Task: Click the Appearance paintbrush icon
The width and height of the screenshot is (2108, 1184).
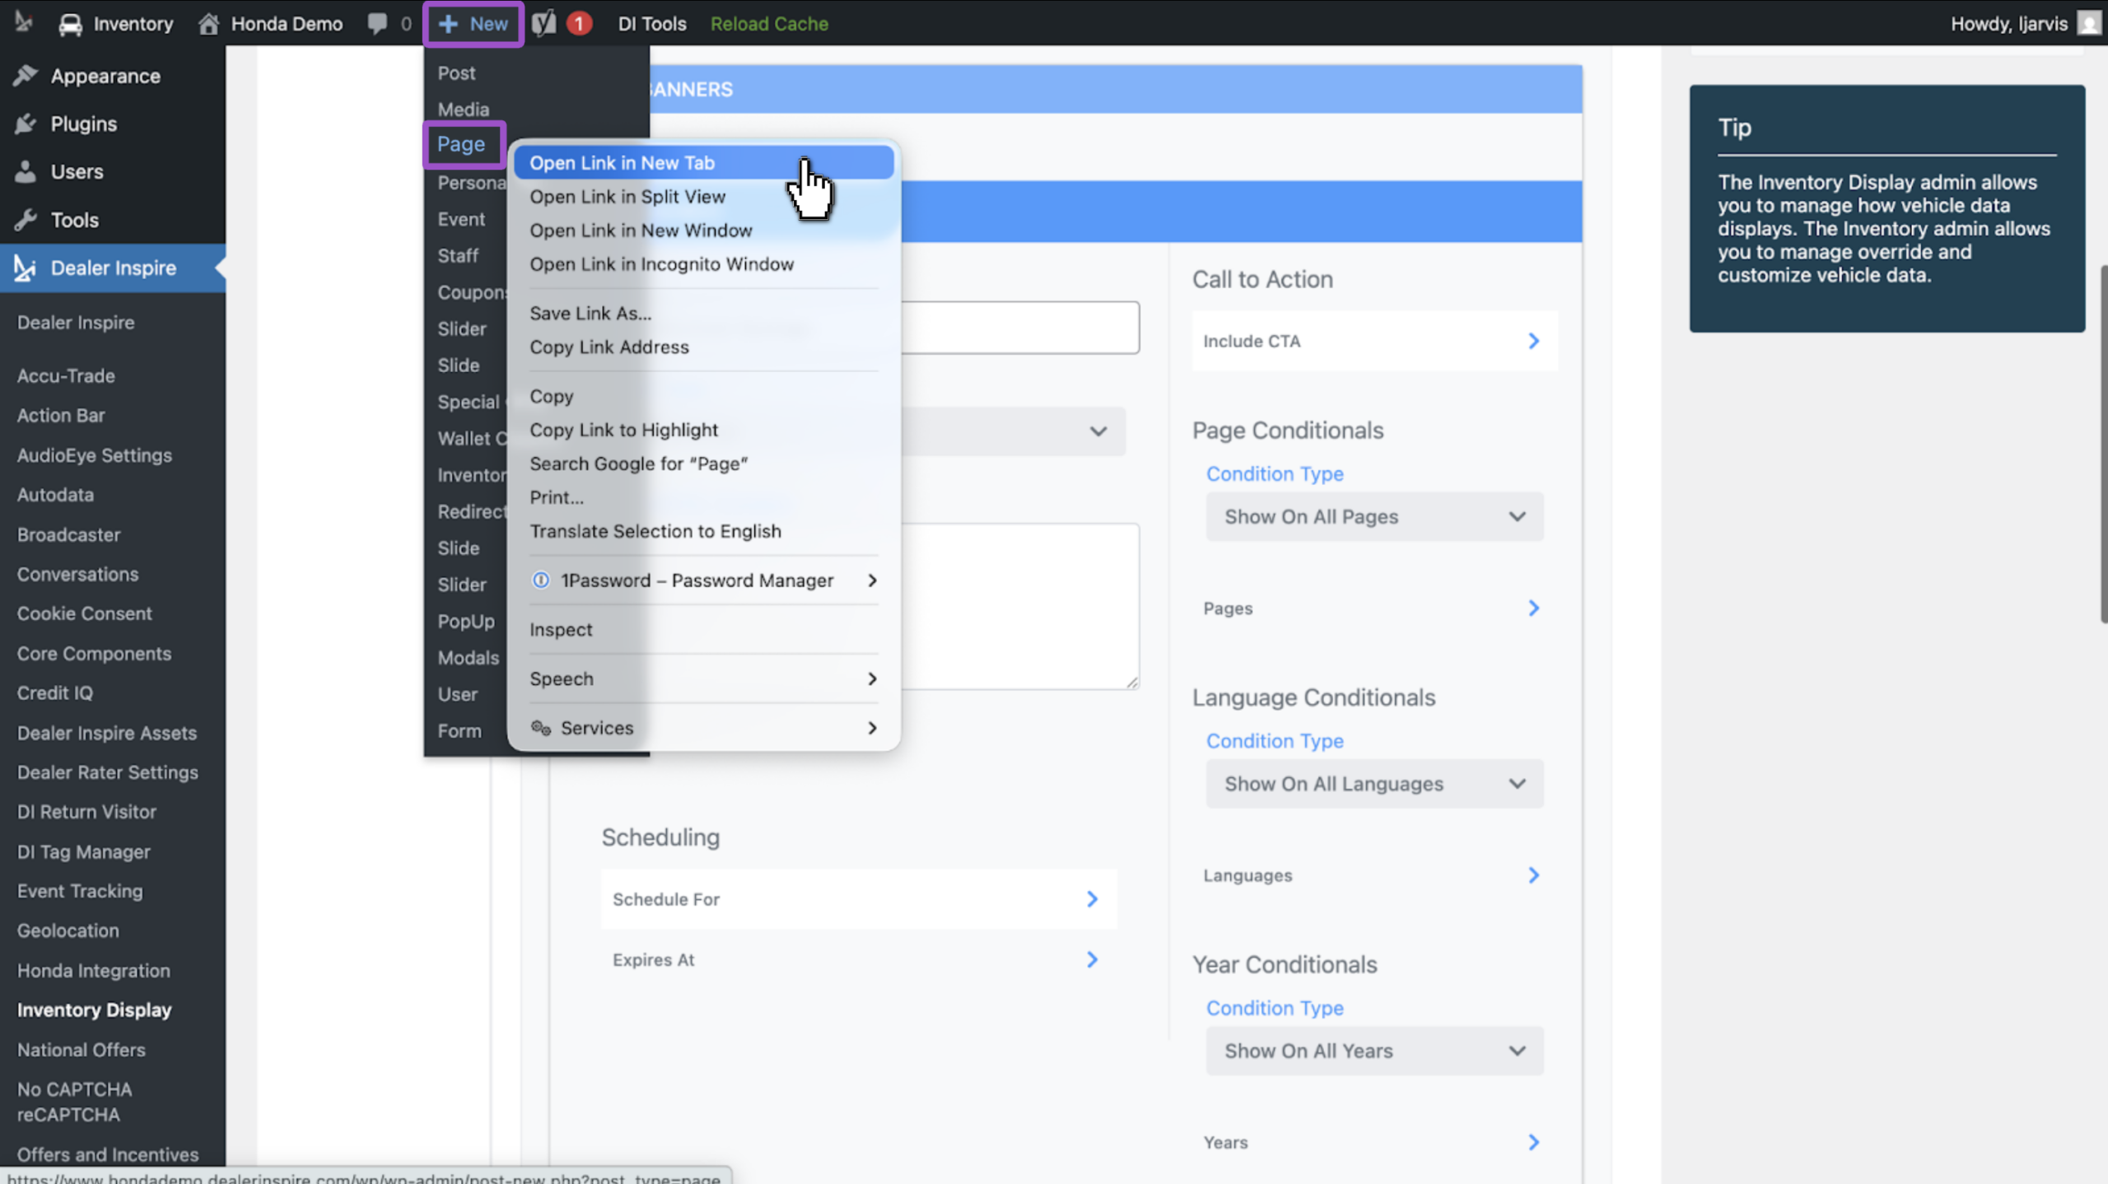Action: [x=26, y=76]
